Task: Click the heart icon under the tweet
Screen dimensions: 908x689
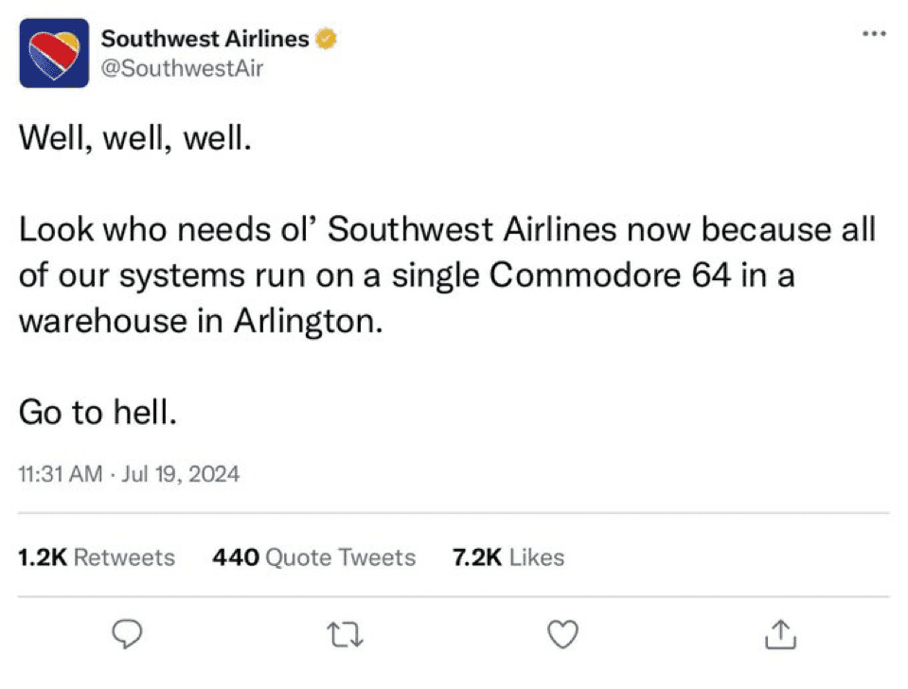Action: tap(562, 634)
